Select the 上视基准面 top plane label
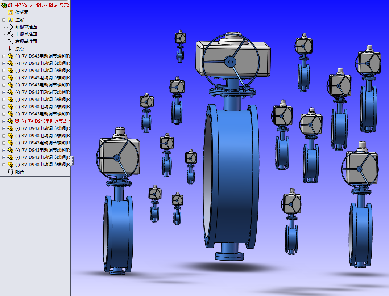The width and height of the screenshot is (389, 296). [26, 34]
